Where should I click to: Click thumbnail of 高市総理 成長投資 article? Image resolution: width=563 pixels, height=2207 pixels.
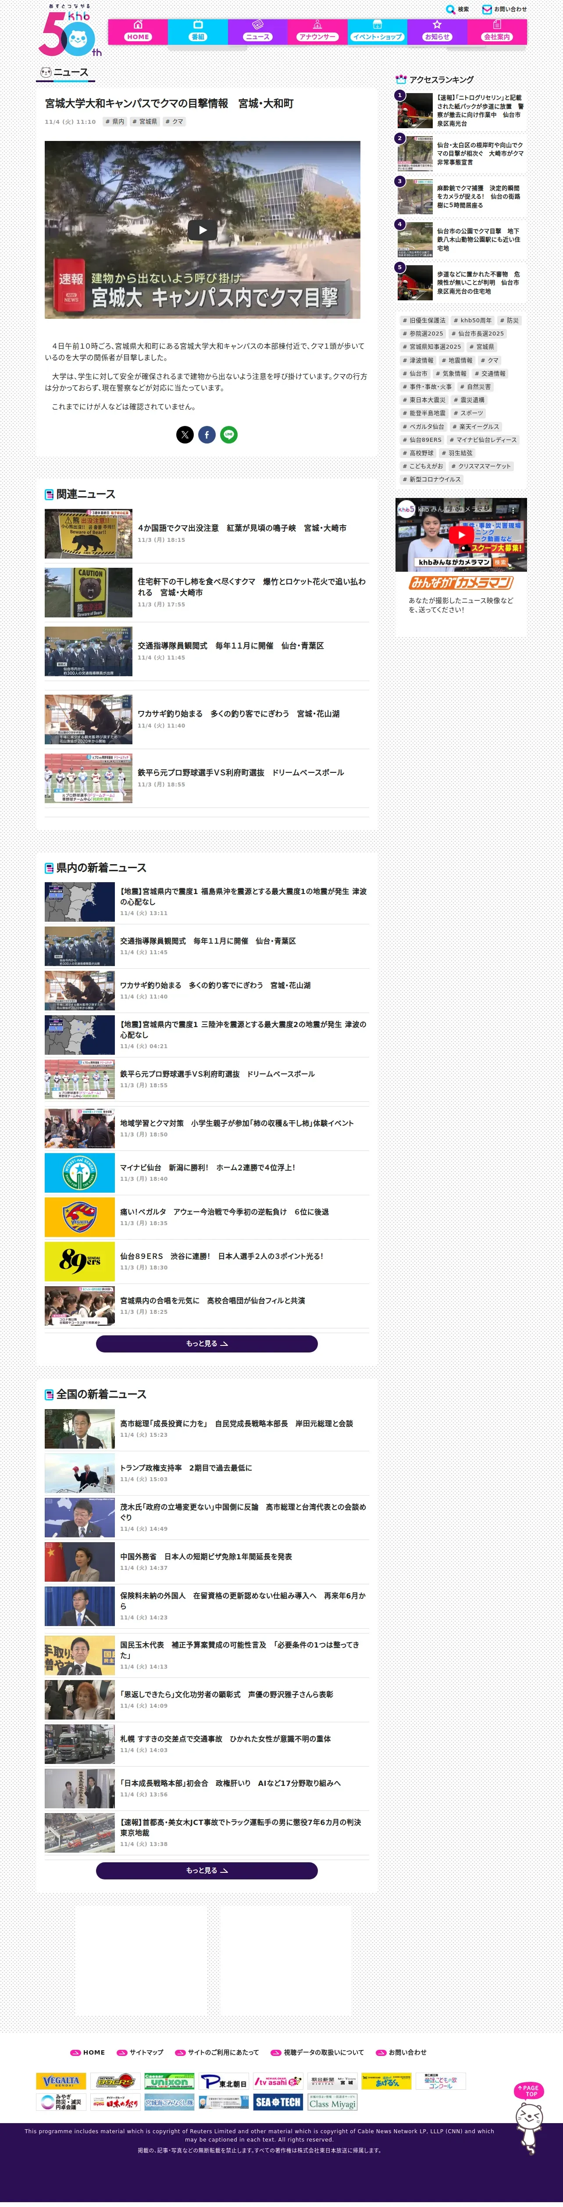click(79, 1429)
